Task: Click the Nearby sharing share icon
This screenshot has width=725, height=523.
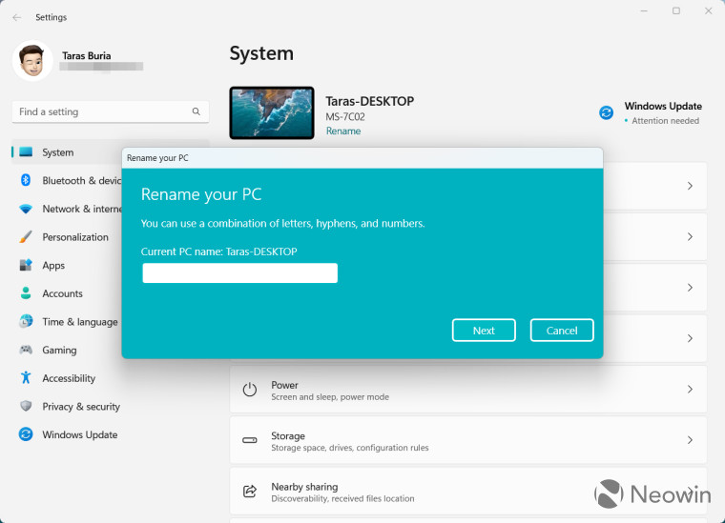Action: tap(250, 492)
